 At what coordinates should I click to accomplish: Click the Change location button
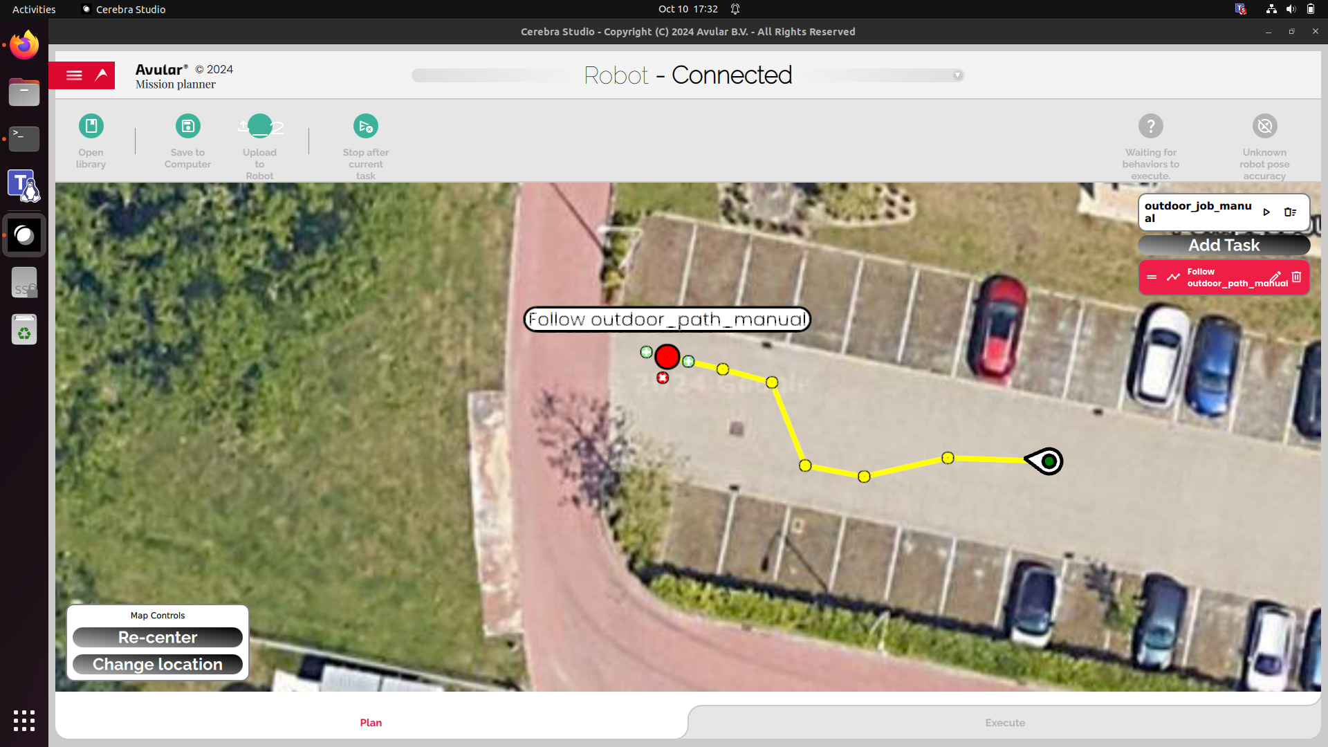tap(158, 664)
